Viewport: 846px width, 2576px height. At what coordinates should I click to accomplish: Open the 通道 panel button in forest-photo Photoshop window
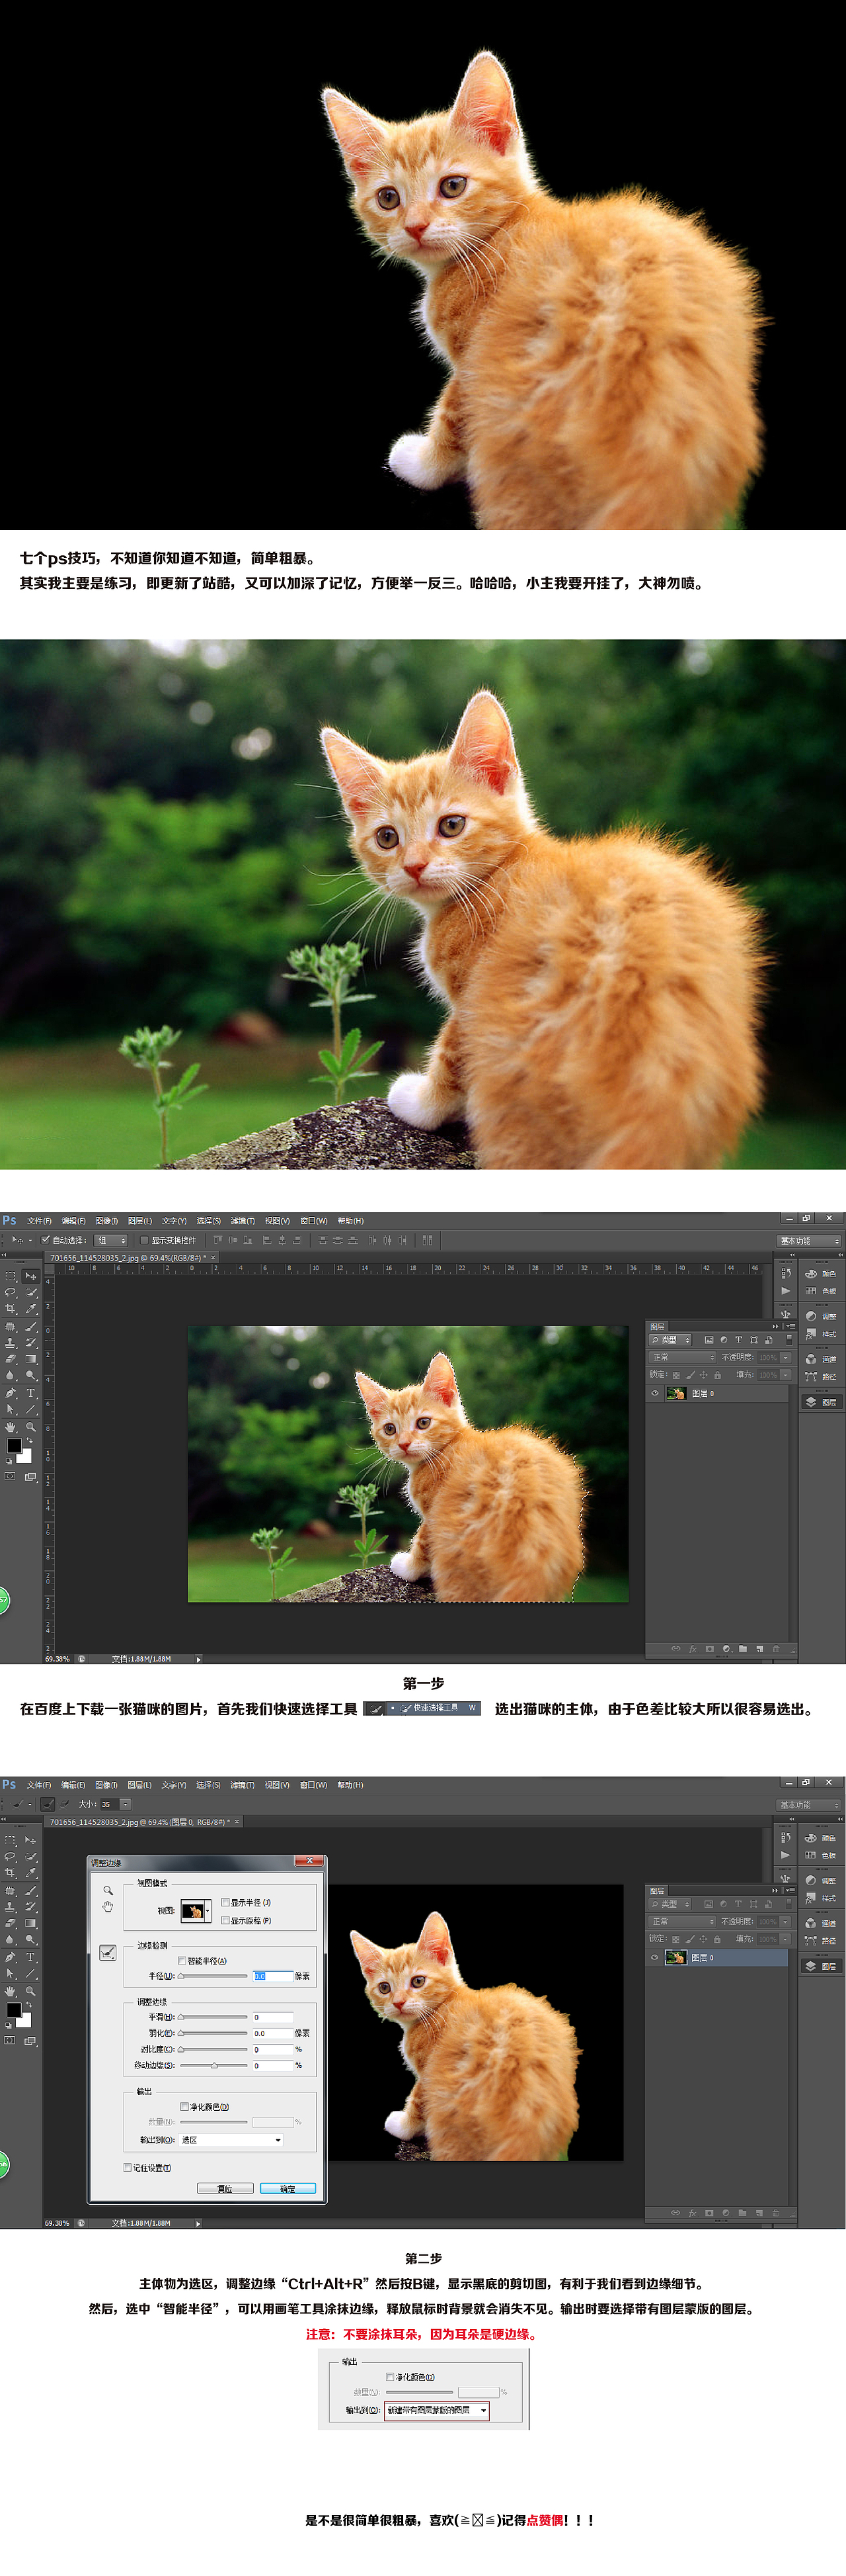click(821, 1359)
